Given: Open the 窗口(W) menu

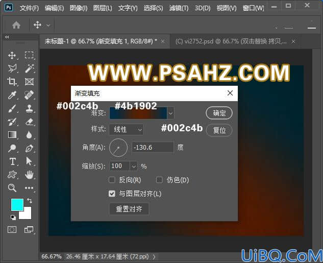Looking at the screenshot, I should (x=254, y=8).
